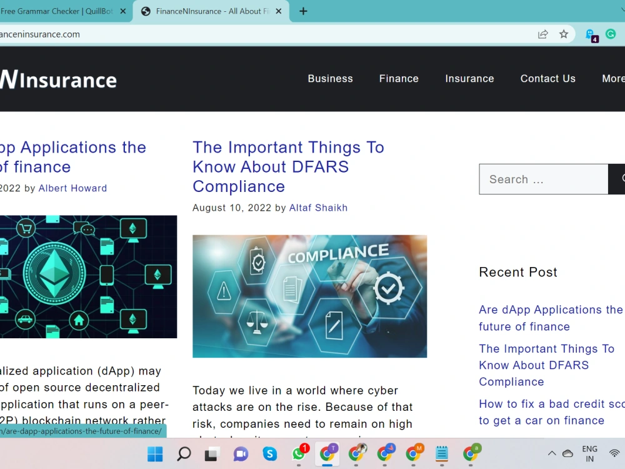This screenshot has width=625, height=469.
Task: Open the OneDrive cloud tray icon
Action: pos(567,453)
